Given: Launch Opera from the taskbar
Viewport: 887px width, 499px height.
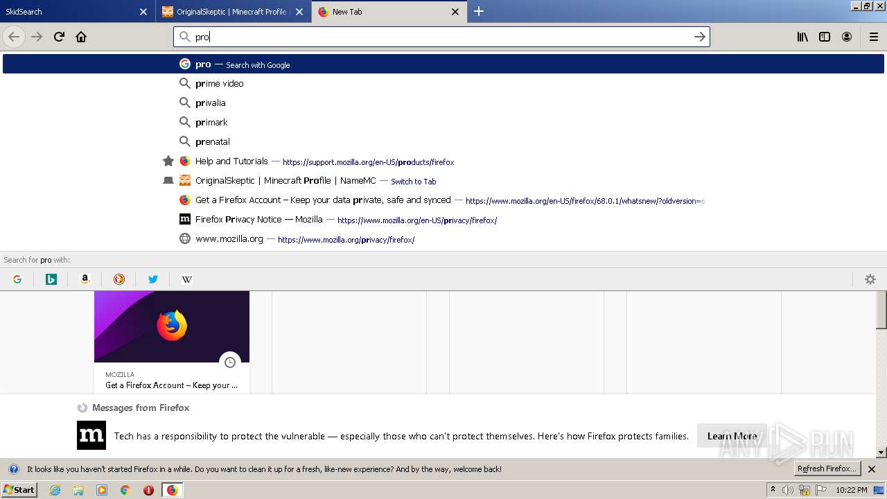Looking at the screenshot, I should [148, 490].
